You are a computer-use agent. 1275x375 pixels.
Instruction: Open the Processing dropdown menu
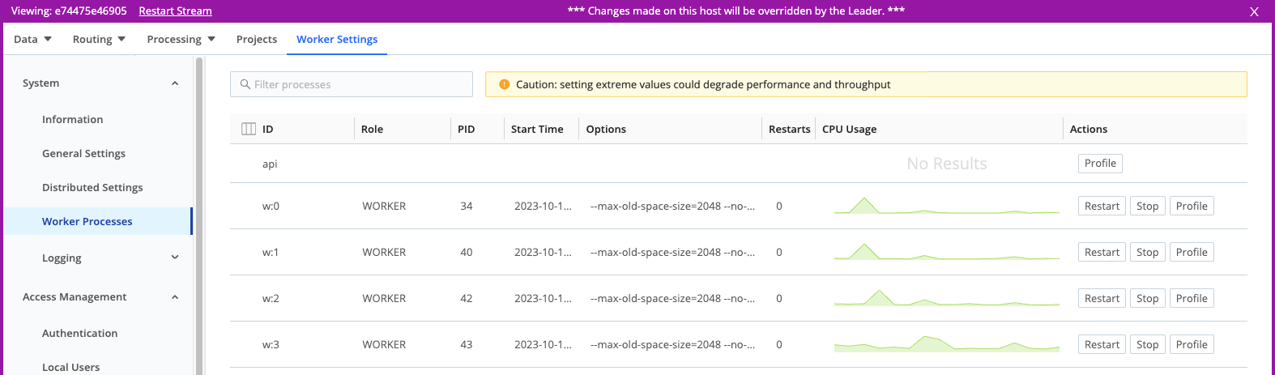[x=181, y=39]
